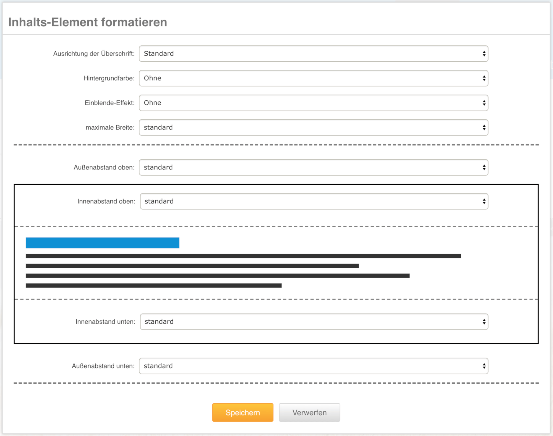The height and width of the screenshot is (436, 553).
Task: Open the "Innenabstand unten" dropdown
Action: (314, 322)
